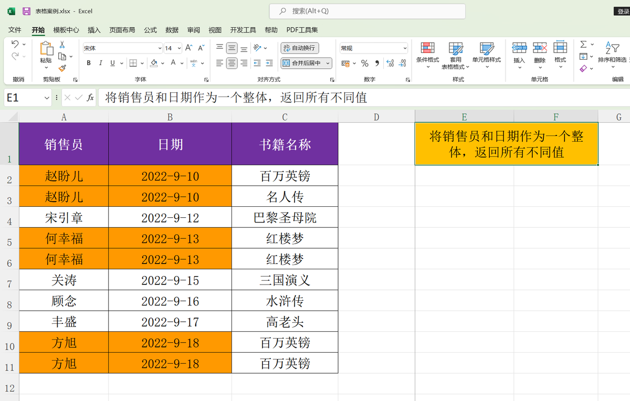Click the Increase Indent icon

coord(269,63)
